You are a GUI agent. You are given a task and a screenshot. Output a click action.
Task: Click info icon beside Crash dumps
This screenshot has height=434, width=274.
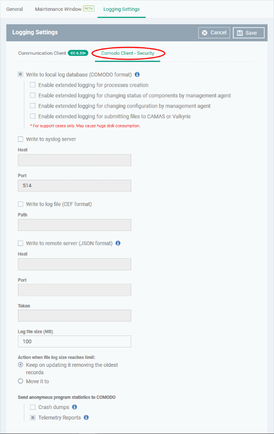[75, 407]
